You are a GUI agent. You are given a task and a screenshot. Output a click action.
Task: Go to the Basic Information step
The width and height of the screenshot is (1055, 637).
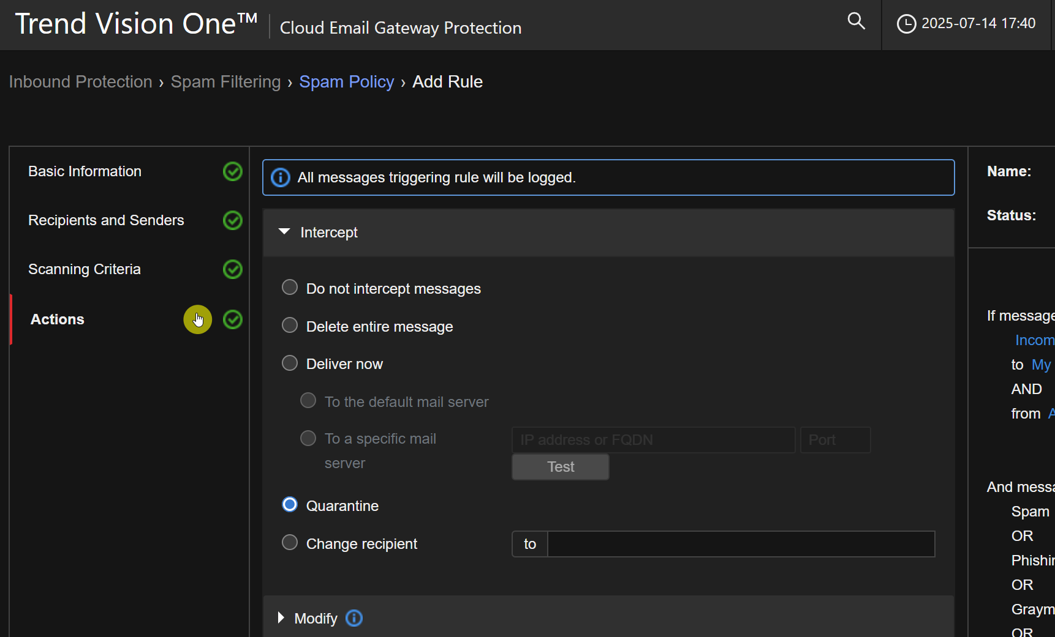[85, 171]
